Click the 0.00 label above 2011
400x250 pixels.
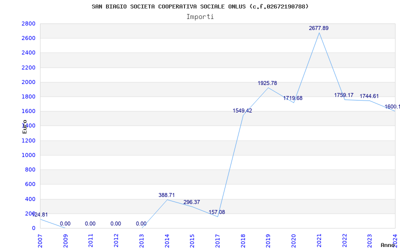tap(90, 223)
